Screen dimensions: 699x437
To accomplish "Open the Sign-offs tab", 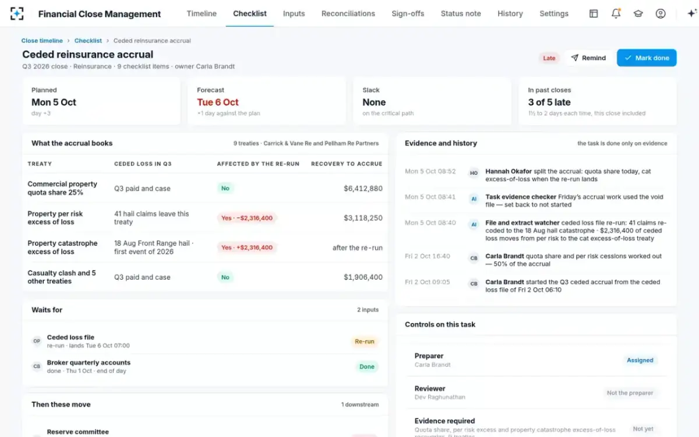I will [408, 13].
